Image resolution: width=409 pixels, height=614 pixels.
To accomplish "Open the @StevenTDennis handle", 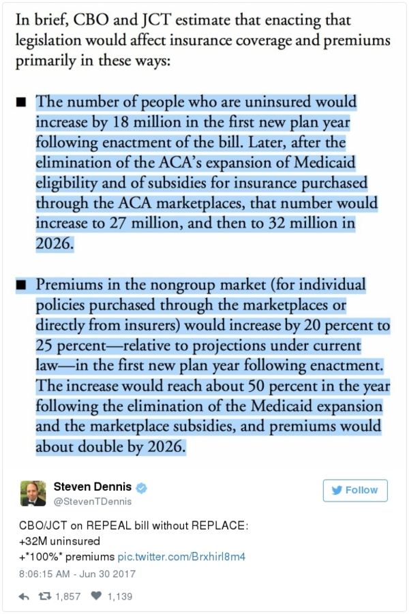I will 91,502.
